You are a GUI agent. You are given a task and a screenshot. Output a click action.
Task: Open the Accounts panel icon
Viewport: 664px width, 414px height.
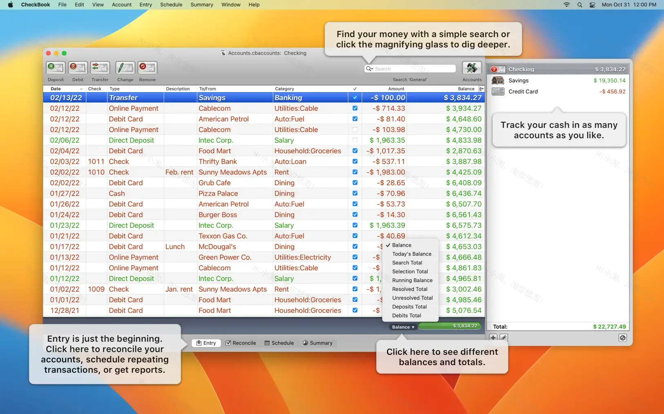coord(472,68)
